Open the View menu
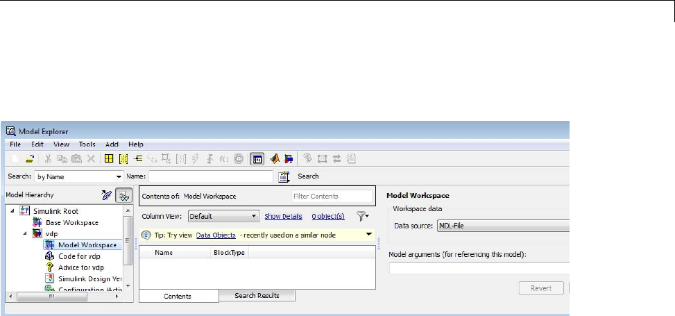675x316 pixels. pyautogui.click(x=62, y=144)
